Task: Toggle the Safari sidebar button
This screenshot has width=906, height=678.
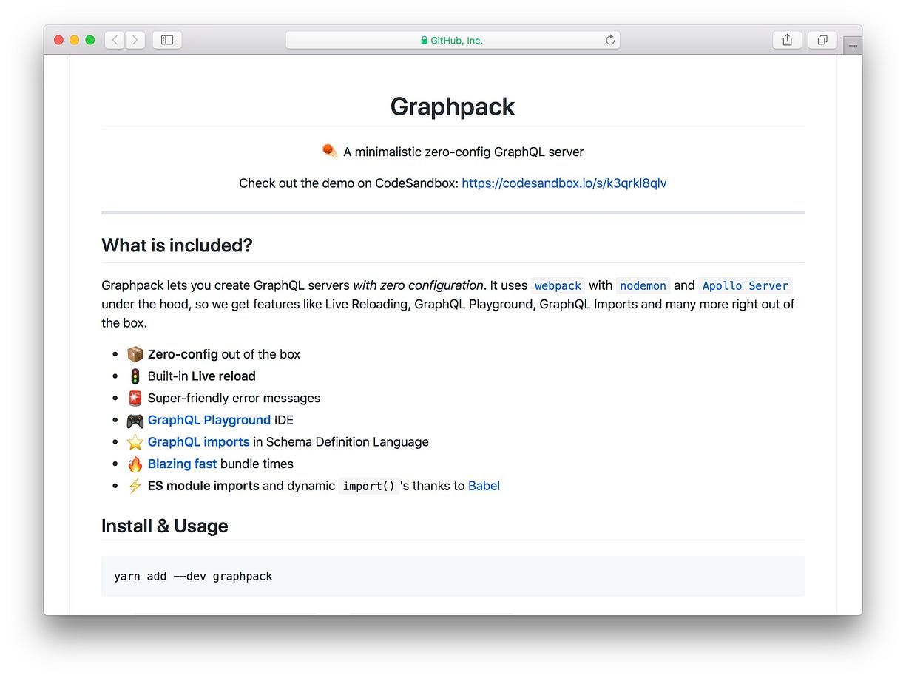Action: click(167, 40)
